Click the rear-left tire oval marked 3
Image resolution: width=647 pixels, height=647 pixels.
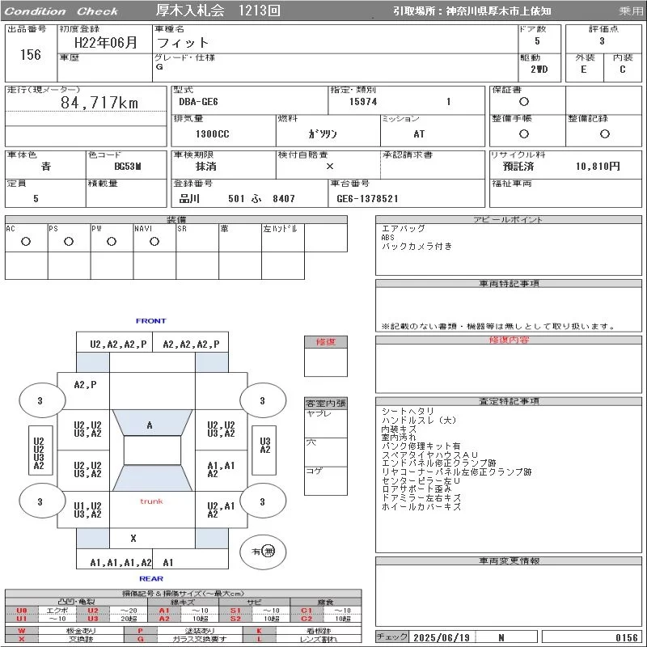click(42, 501)
